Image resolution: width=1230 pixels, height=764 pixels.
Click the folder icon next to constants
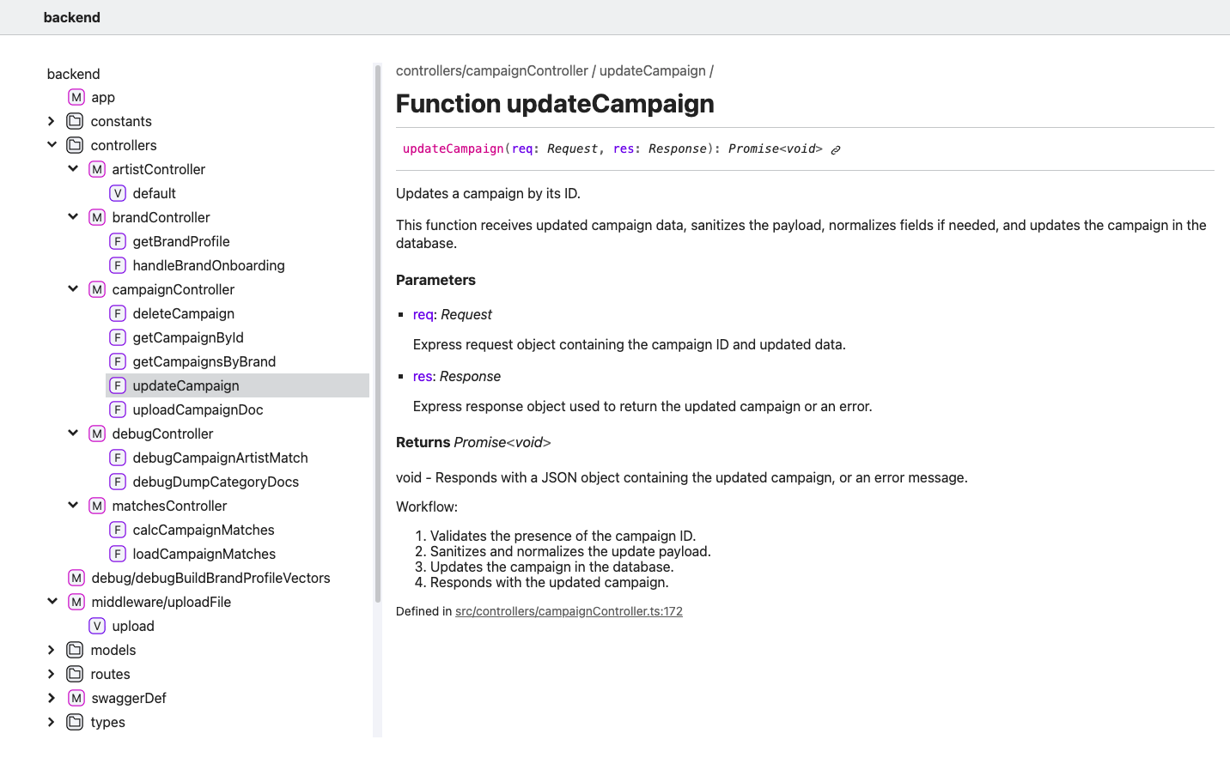tap(76, 121)
